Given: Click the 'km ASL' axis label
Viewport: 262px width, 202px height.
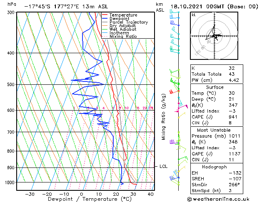Looking at the screenshot, I should point(160,7).
